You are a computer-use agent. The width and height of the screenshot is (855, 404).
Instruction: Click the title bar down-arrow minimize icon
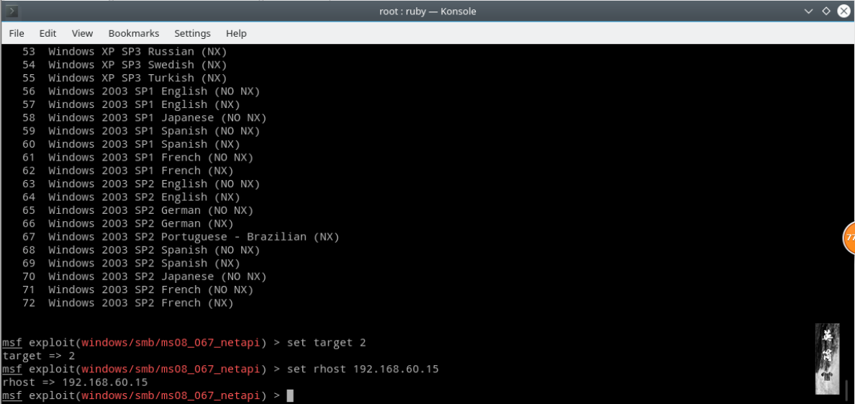pyautogui.click(x=809, y=11)
